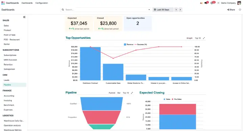Click the Open opportunities scorecard
The height and width of the screenshot is (131, 243).
(138, 23)
